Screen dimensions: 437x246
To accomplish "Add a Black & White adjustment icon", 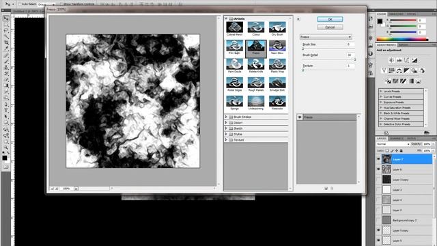I will tap(407, 71).
